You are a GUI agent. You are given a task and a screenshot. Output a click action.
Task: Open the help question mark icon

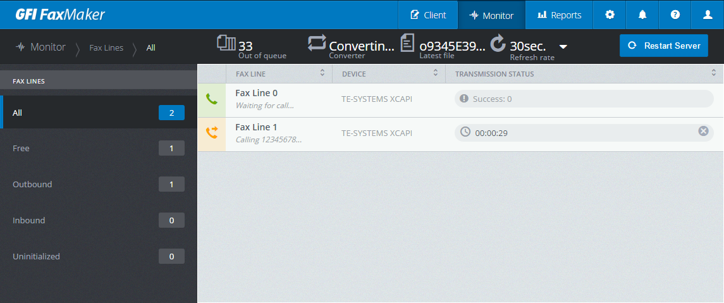click(x=675, y=15)
